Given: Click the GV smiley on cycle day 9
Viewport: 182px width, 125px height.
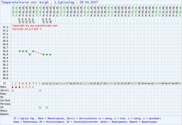Looking at the screenshot, I should pos(40,107).
